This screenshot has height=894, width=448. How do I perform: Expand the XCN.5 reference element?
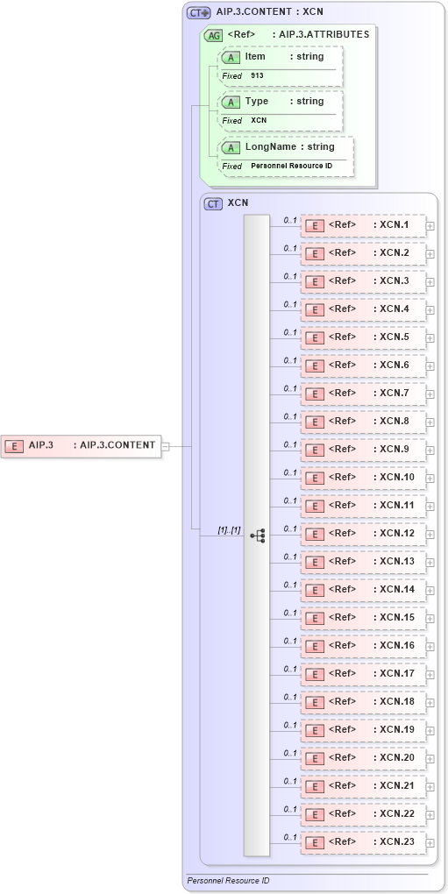pos(430,338)
